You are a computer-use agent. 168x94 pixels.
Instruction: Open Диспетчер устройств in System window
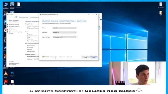point(14,25)
